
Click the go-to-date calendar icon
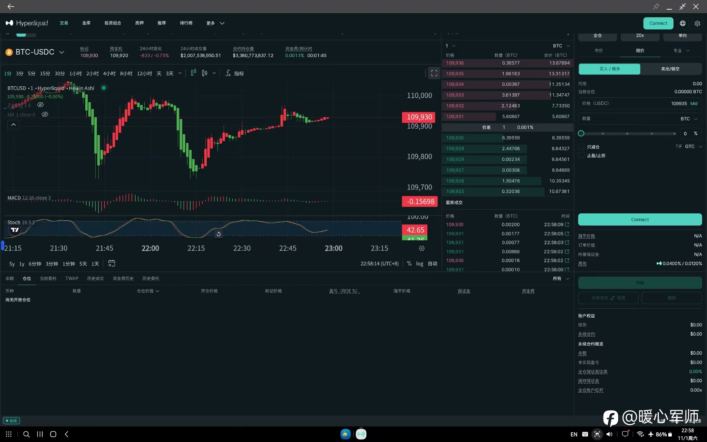point(111,263)
